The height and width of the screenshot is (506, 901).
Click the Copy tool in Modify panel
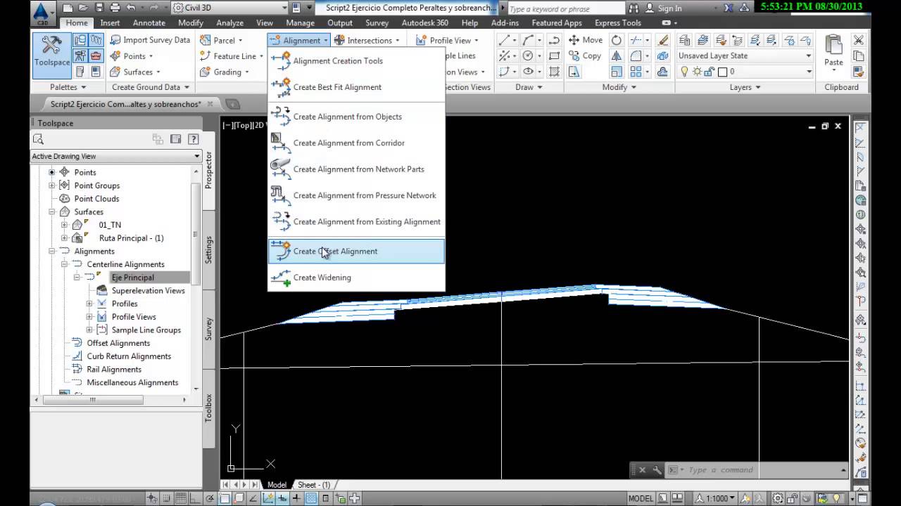click(x=585, y=56)
